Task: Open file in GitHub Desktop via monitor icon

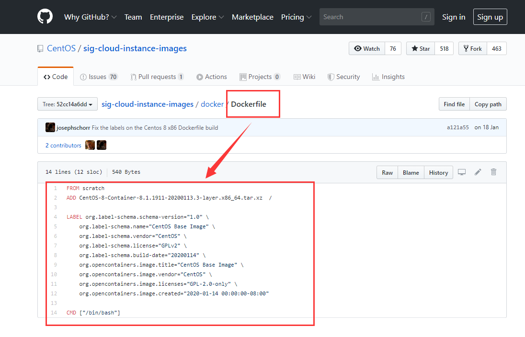Action: pos(461,171)
